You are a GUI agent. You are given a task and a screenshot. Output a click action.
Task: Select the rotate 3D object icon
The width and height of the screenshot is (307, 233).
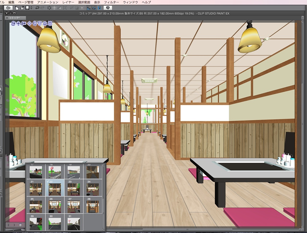click(35, 23)
